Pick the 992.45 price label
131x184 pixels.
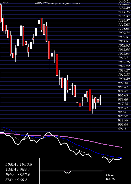click(123, 83)
